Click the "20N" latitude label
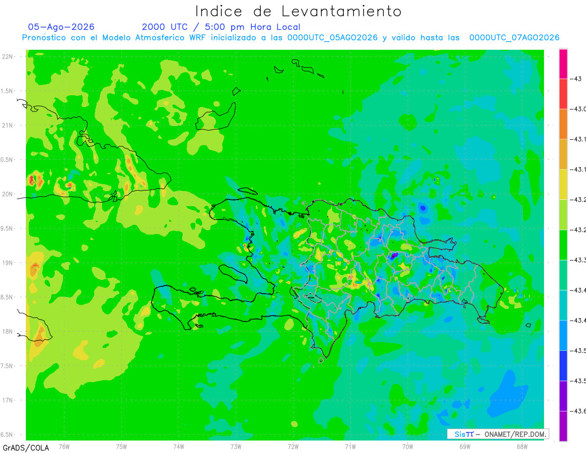Image resolution: width=586 pixels, height=453 pixels. pyautogui.click(x=7, y=194)
